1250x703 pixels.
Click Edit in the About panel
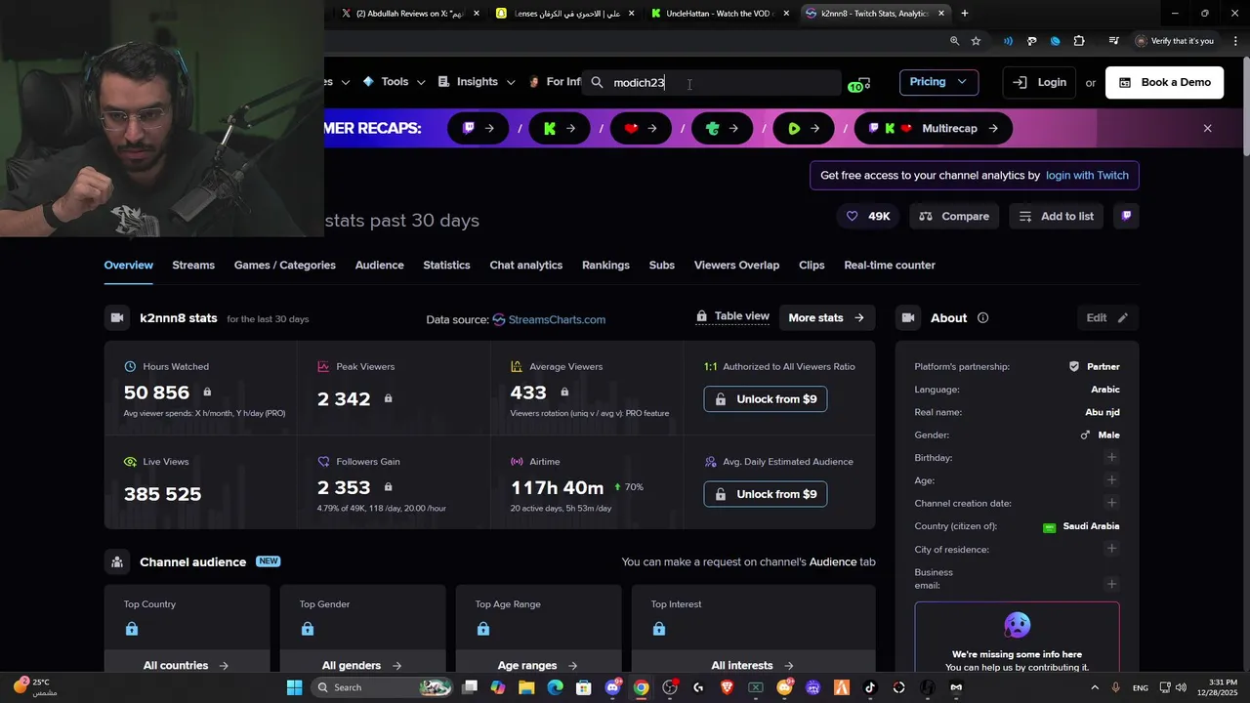tap(1107, 318)
